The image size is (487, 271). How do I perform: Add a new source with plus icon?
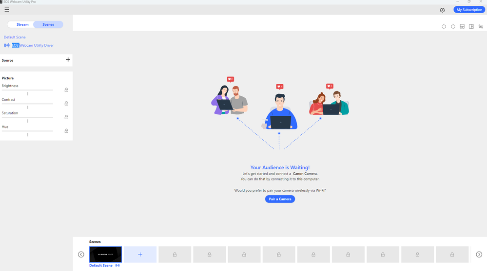68,60
